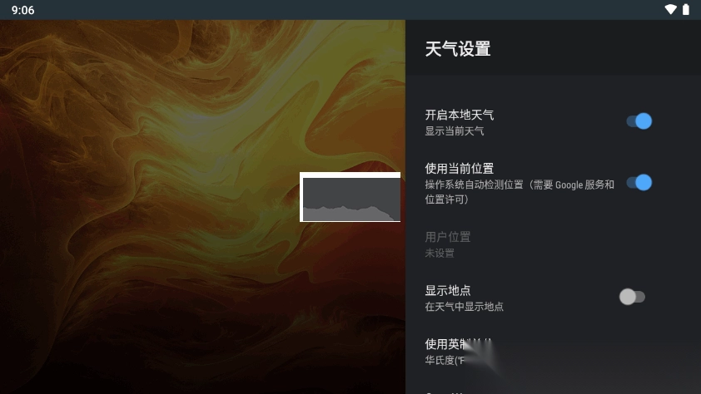Turn off the 开启本地天气 switch
The height and width of the screenshot is (394, 701).
(639, 121)
